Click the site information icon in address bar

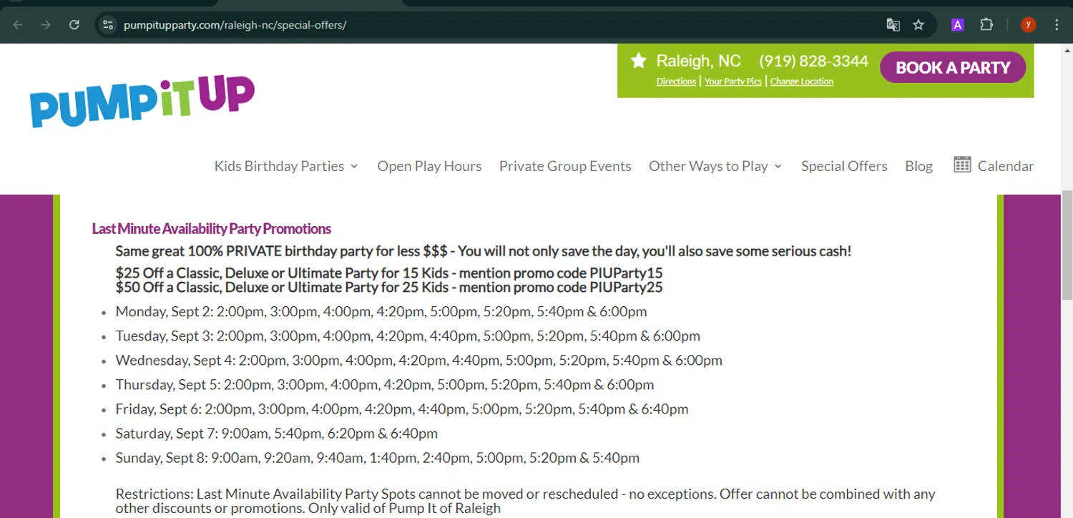(108, 25)
